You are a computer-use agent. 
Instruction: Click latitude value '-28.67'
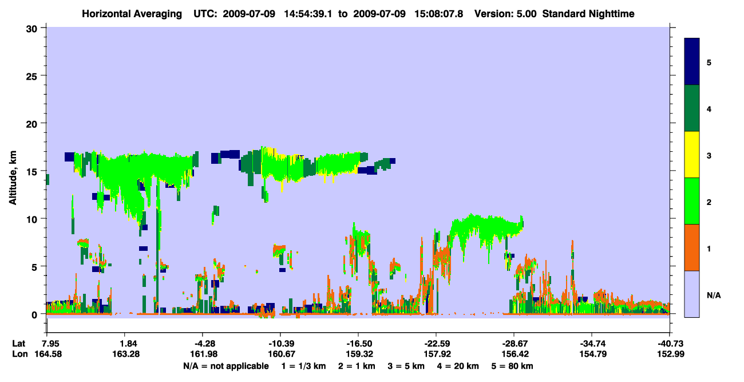pos(514,344)
